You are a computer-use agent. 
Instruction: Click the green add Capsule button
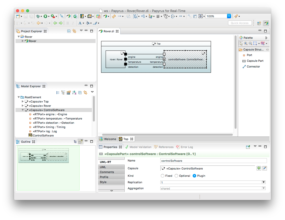pyautogui.click(x=259, y=168)
